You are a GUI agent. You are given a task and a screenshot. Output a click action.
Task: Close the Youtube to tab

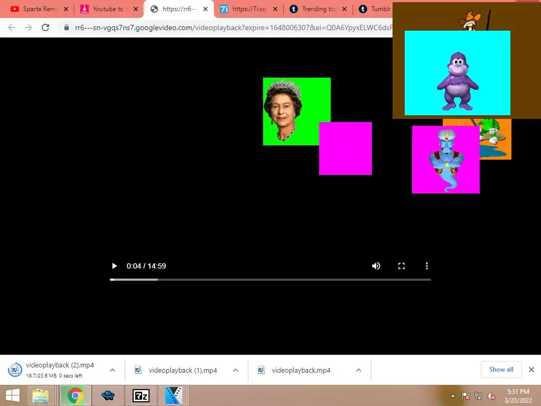(136, 9)
